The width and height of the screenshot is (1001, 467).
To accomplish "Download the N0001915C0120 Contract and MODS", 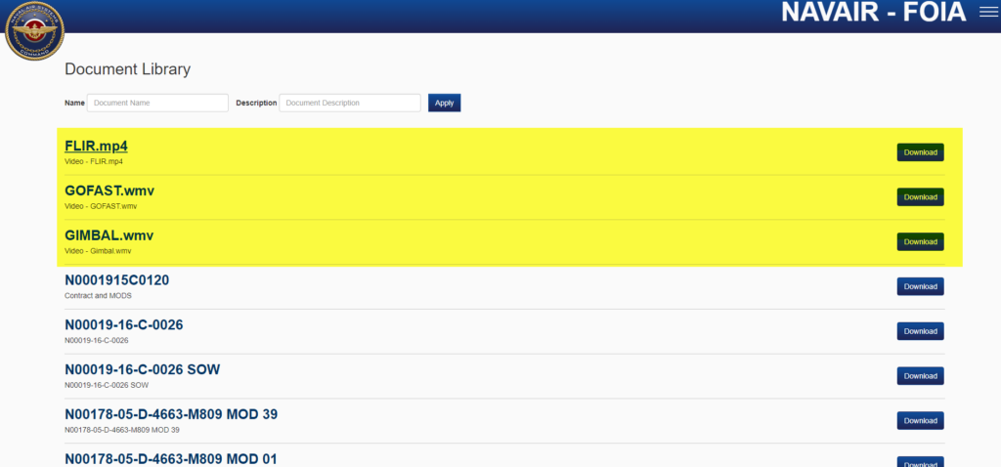I will [920, 286].
